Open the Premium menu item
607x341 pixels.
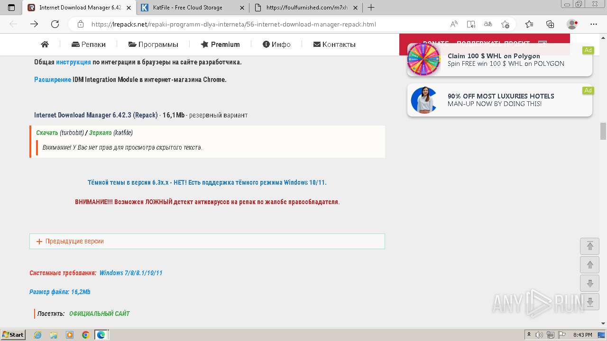[221, 45]
